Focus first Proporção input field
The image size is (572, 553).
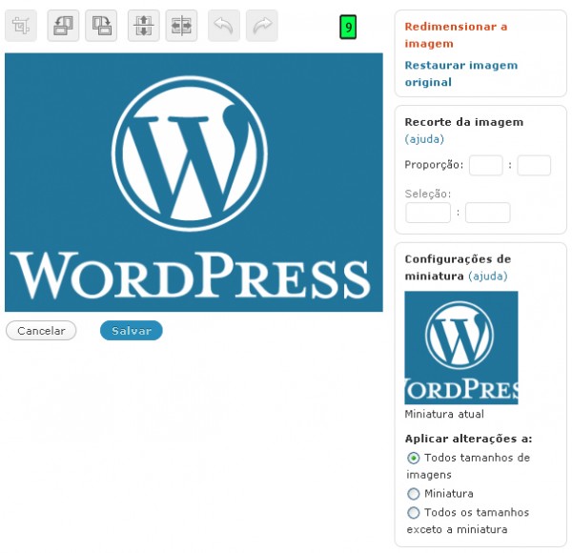coord(486,166)
